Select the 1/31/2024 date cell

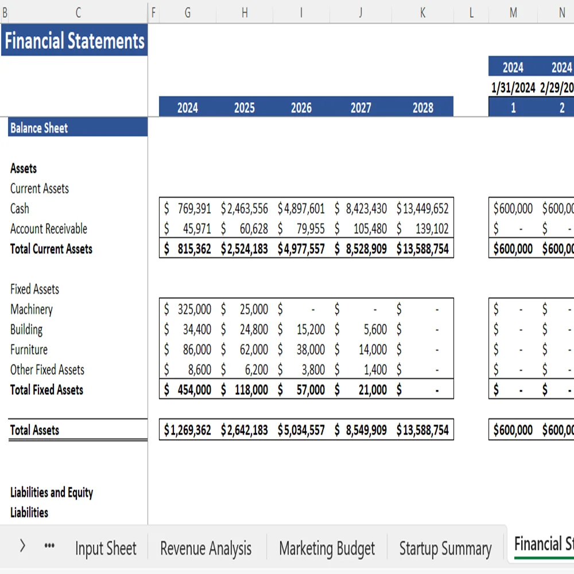pyautogui.click(x=513, y=89)
